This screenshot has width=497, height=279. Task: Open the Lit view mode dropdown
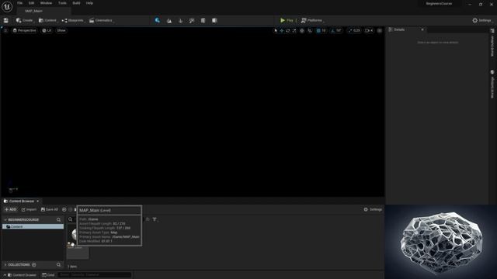point(47,30)
